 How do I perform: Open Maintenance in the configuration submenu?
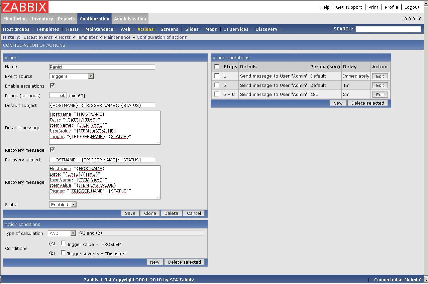(x=99, y=29)
